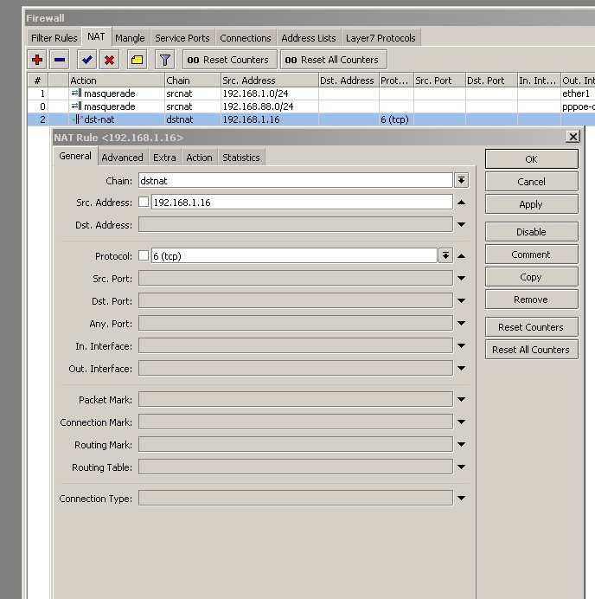Click into the Src. Address field 192.168.1.16
595x599 pixels.
coord(302,202)
